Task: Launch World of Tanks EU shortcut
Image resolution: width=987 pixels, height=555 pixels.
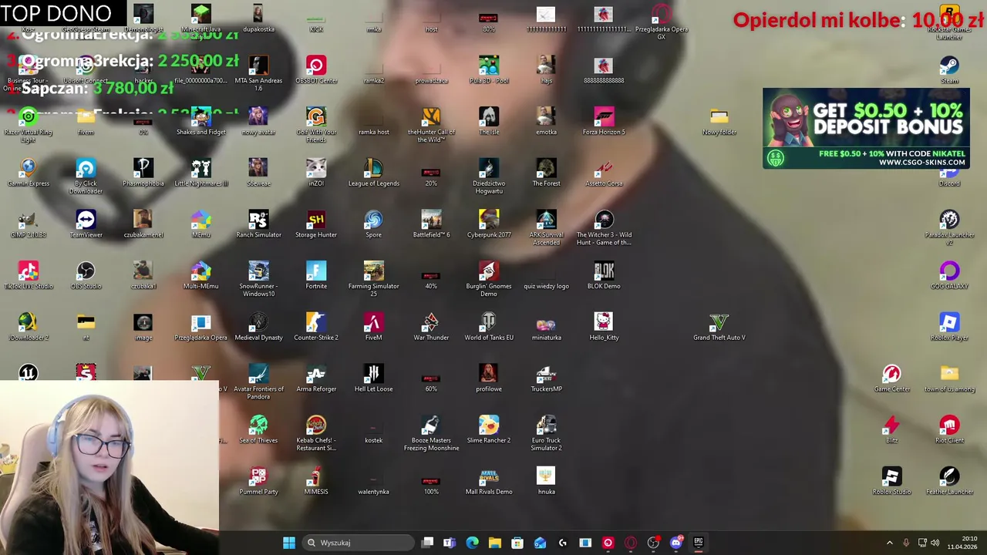Action: coord(489,327)
